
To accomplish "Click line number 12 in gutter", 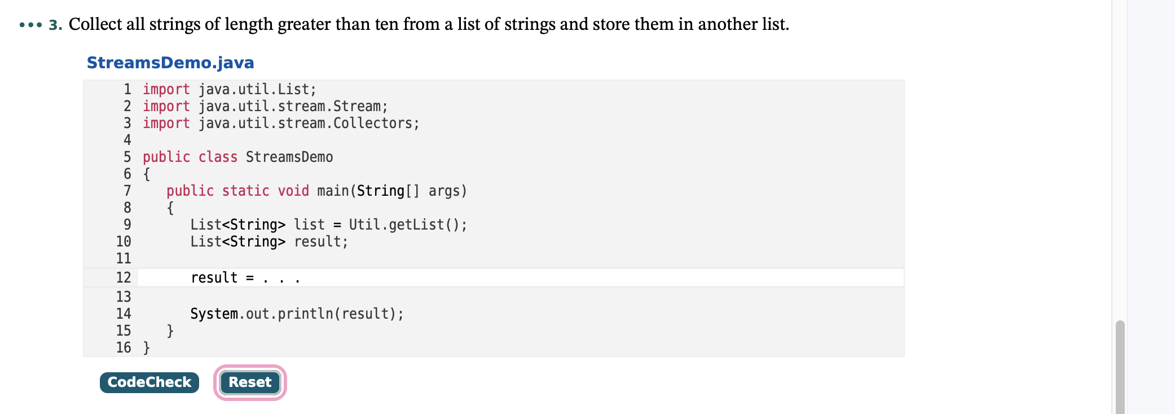I will pyautogui.click(x=124, y=278).
